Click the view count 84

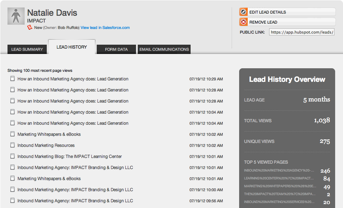pos(327,179)
